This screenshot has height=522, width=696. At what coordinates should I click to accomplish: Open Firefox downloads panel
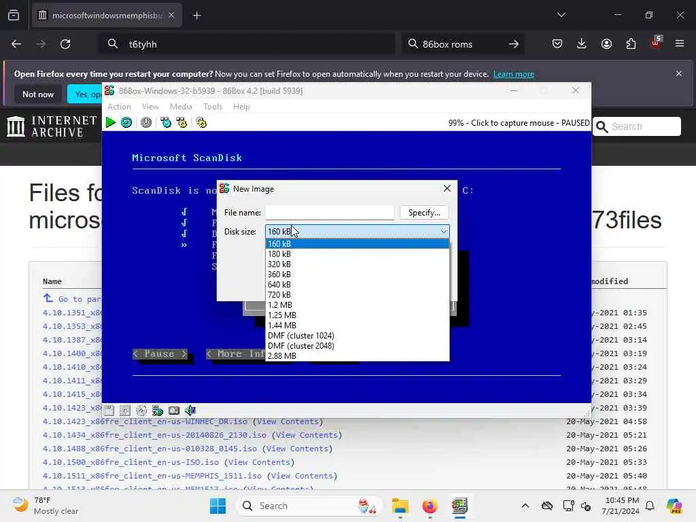pos(582,43)
